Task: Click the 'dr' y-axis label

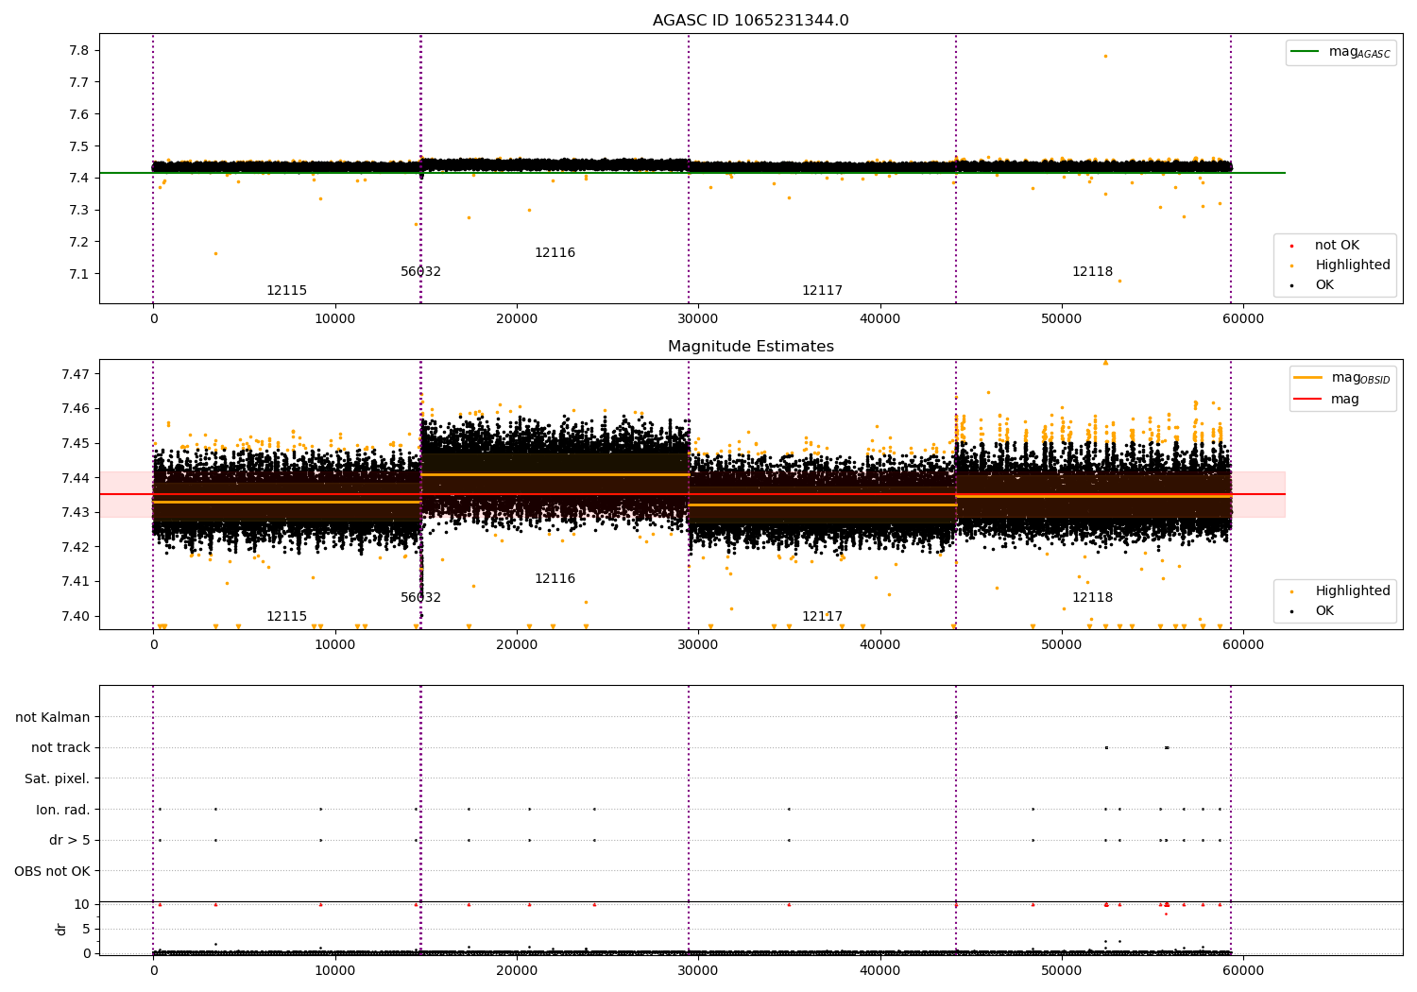Action: 61,929
